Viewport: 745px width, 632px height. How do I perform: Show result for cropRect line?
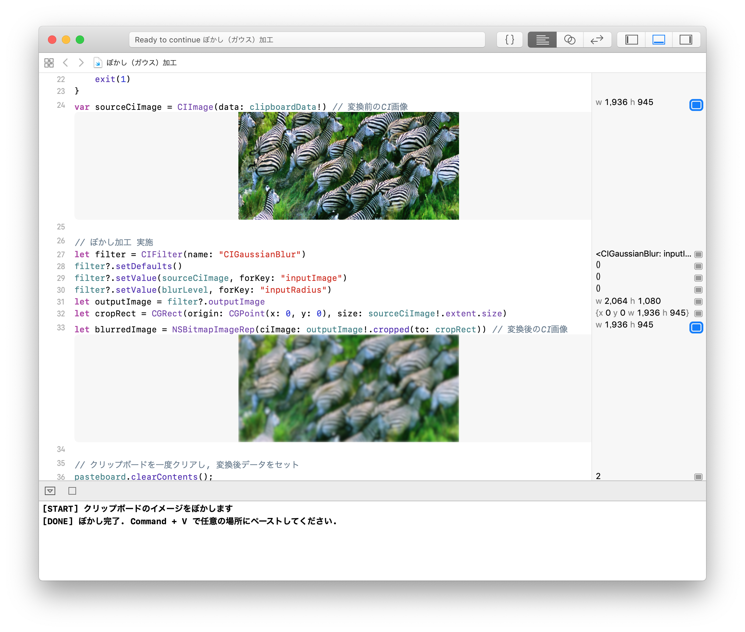[698, 314]
